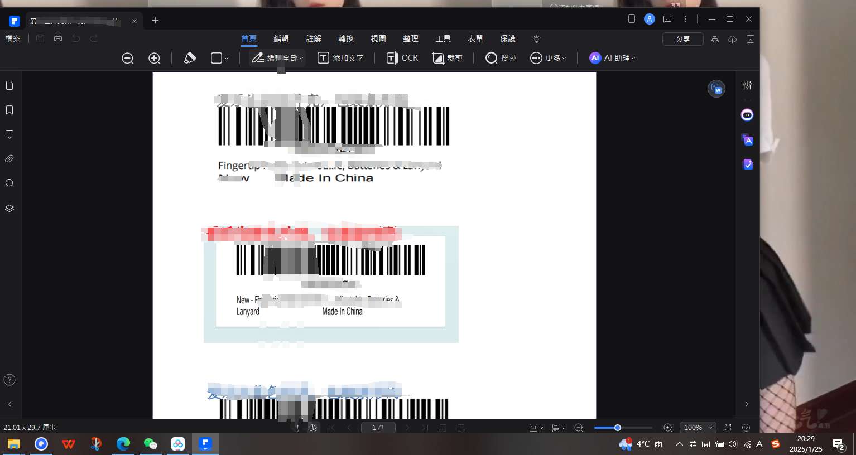
Task: Switch to the 整理 organize tab
Action: coord(411,38)
